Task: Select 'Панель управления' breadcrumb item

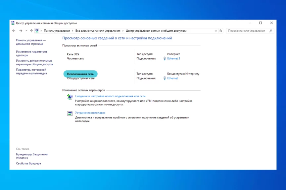Action: tap(57, 31)
